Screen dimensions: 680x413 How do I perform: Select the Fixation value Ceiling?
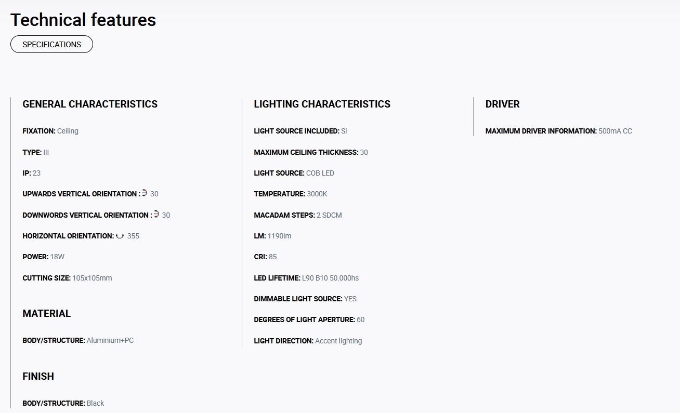[x=68, y=131]
